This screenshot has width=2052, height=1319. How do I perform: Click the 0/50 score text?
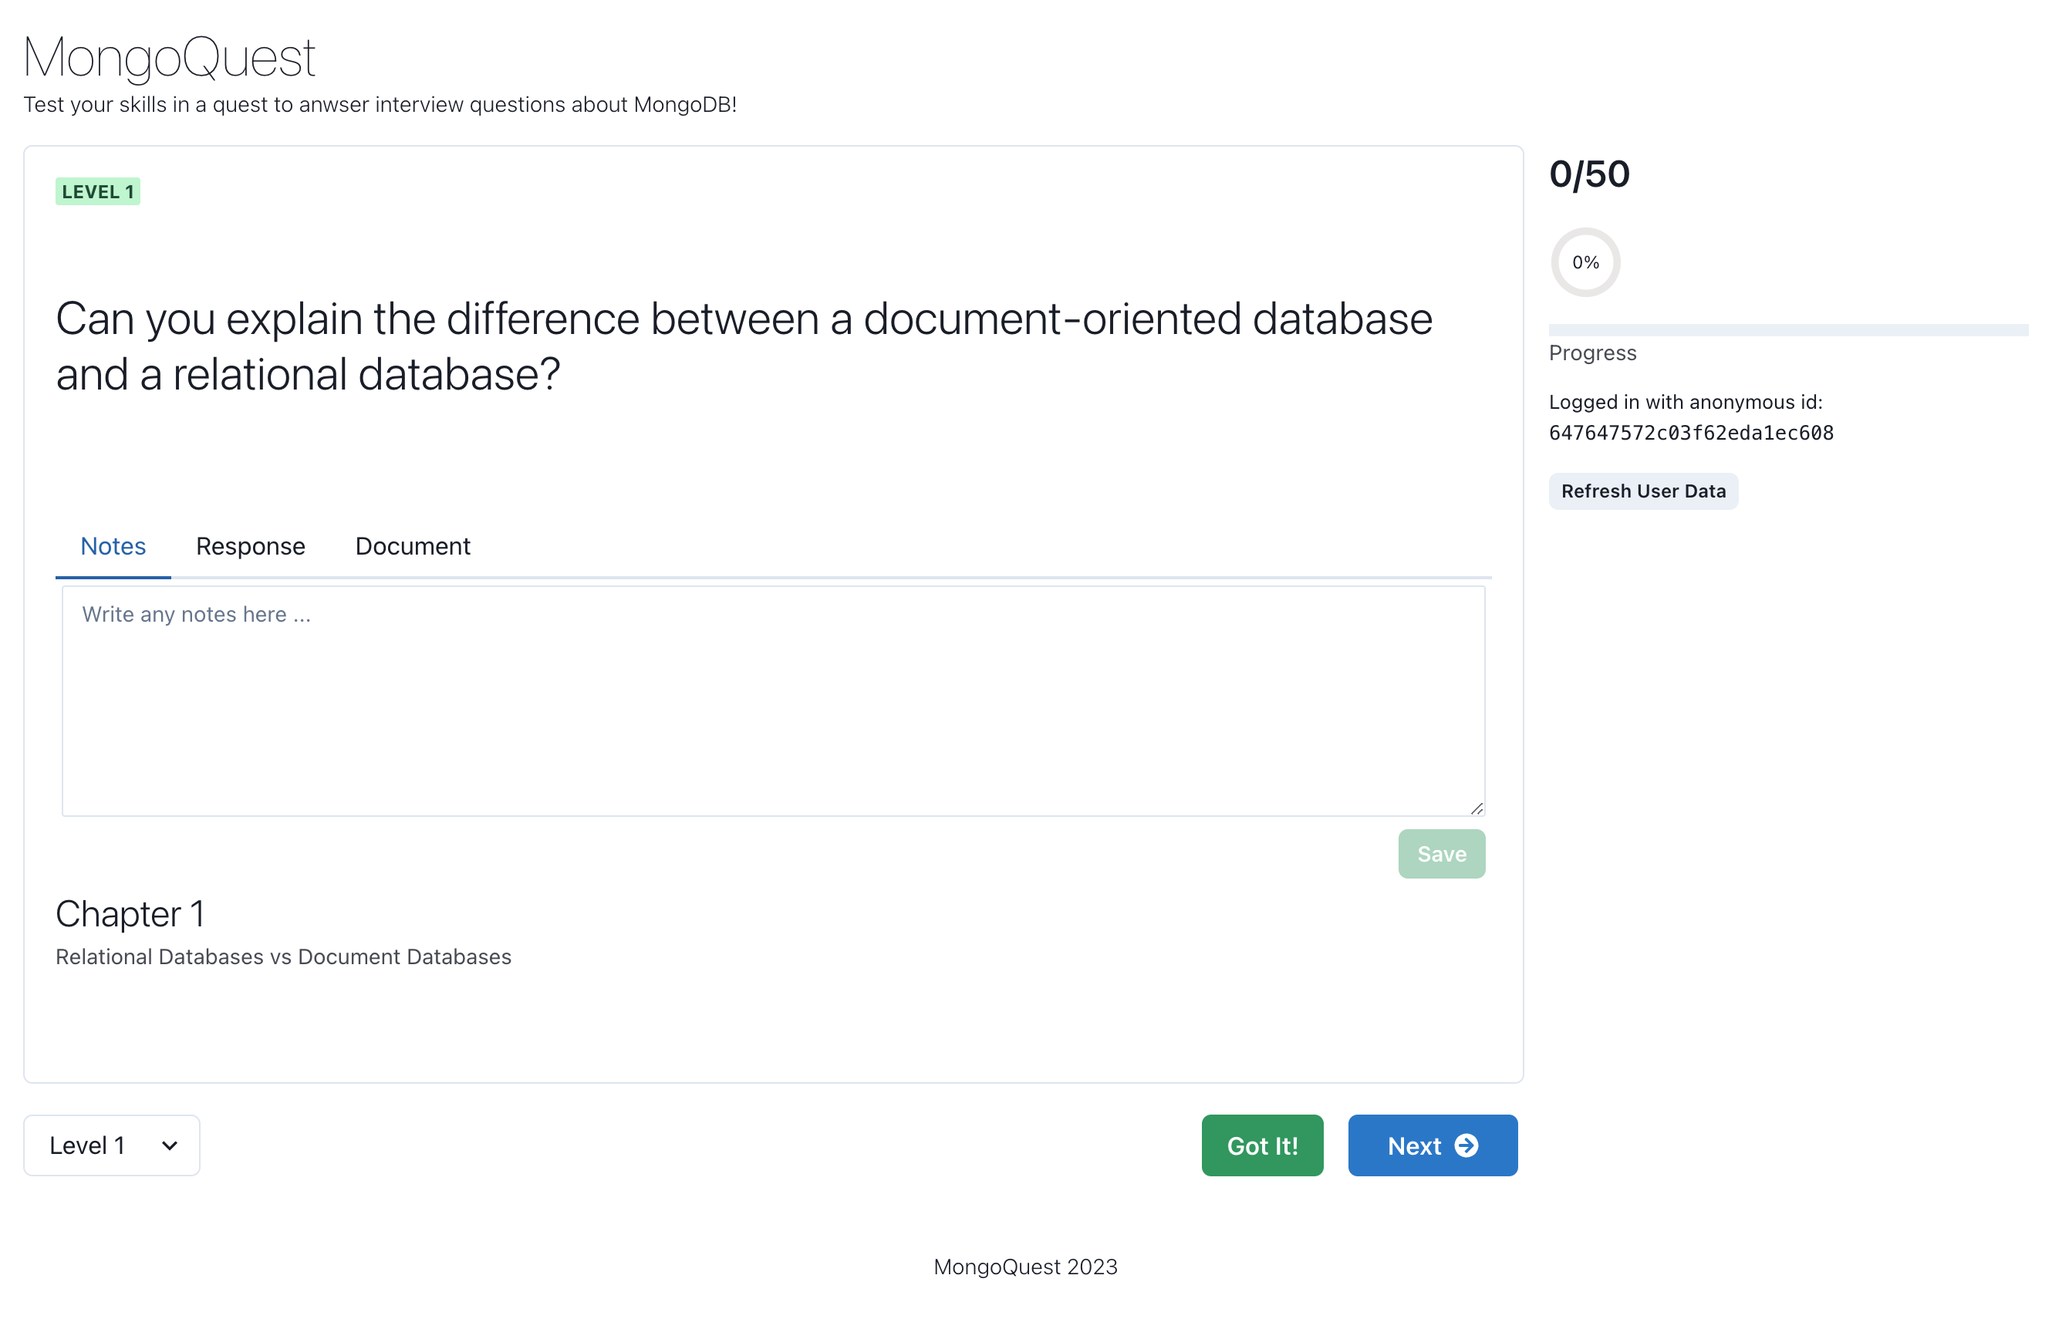tap(1588, 174)
